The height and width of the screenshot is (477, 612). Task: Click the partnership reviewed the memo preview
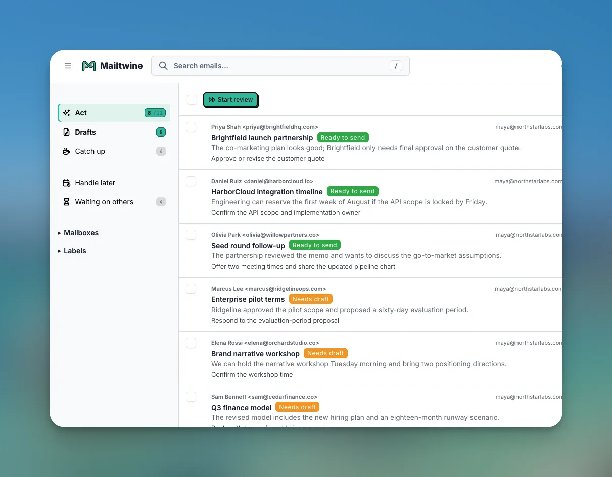point(356,256)
